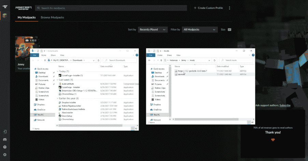This screenshot has height=161, width=308.
Task: Switch to the Browse Modpacks tab
Action: click(52, 17)
